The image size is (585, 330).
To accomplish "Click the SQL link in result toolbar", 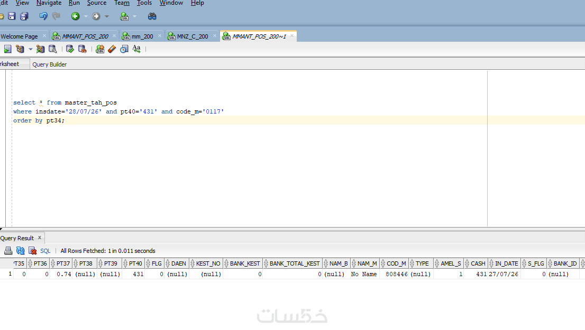I will (x=45, y=251).
